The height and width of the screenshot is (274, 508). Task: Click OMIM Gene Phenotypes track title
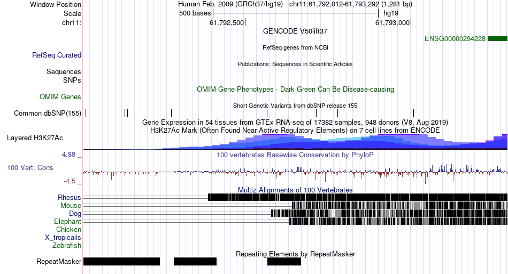295,89
